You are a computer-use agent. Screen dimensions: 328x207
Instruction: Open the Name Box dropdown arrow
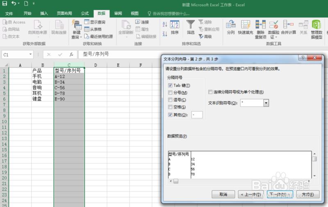[30, 55]
